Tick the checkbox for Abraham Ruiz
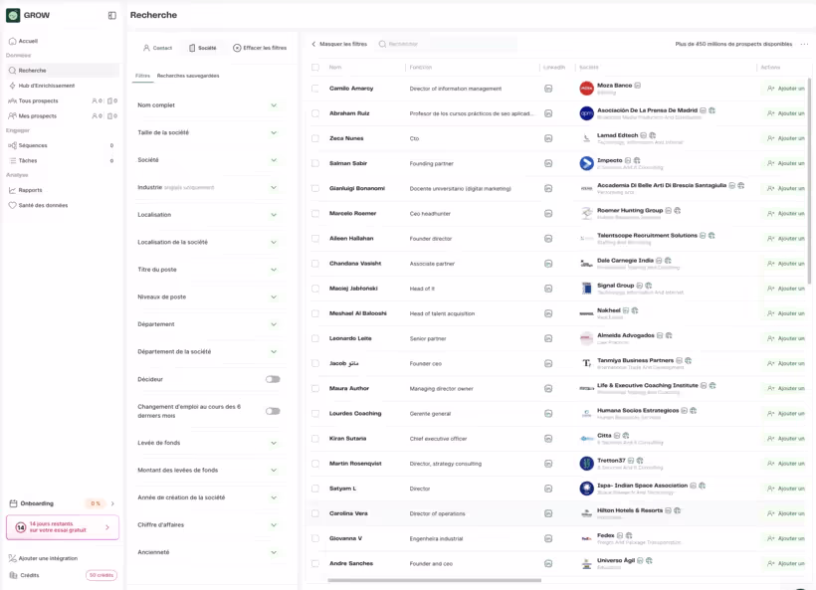 (x=315, y=113)
